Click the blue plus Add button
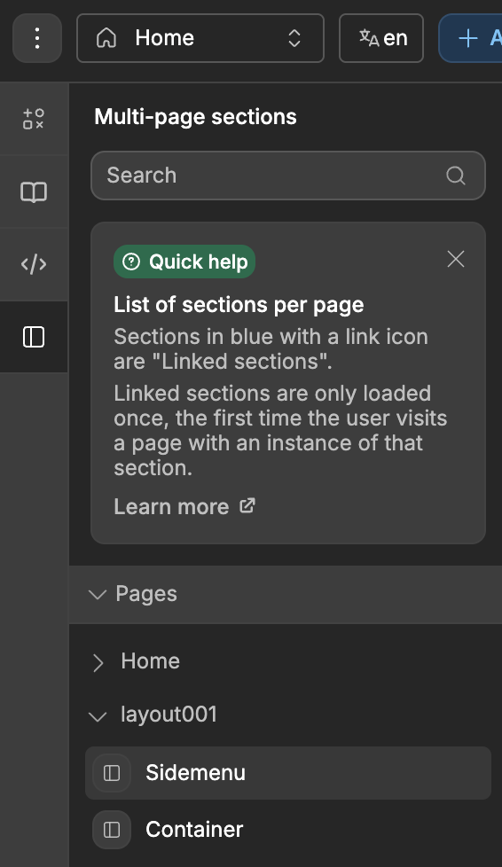This screenshot has width=502, height=867. pos(470,38)
